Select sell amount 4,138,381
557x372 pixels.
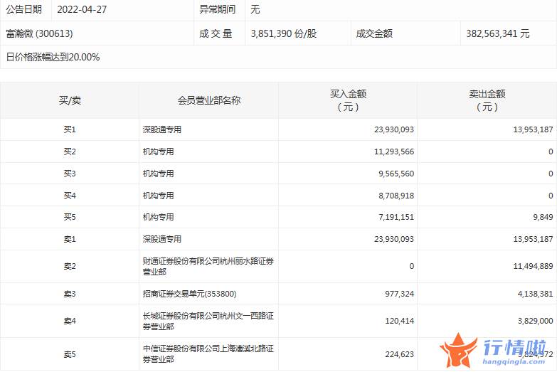[x=535, y=294]
